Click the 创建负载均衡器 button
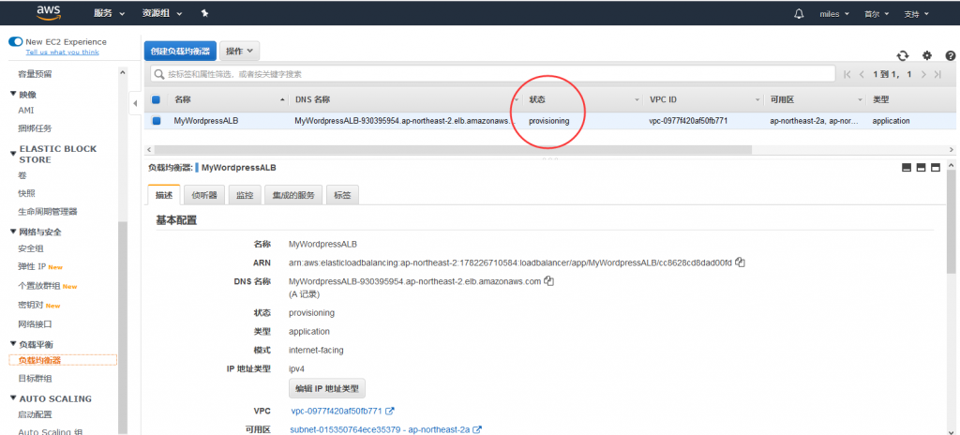The width and height of the screenshot is (960, 435). pos(180,51)
